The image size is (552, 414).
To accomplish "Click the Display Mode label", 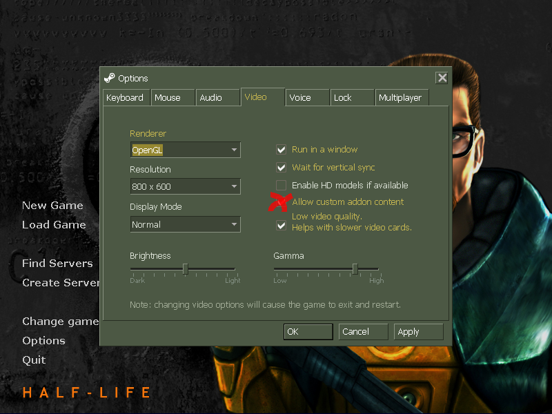I will point(156,206).
